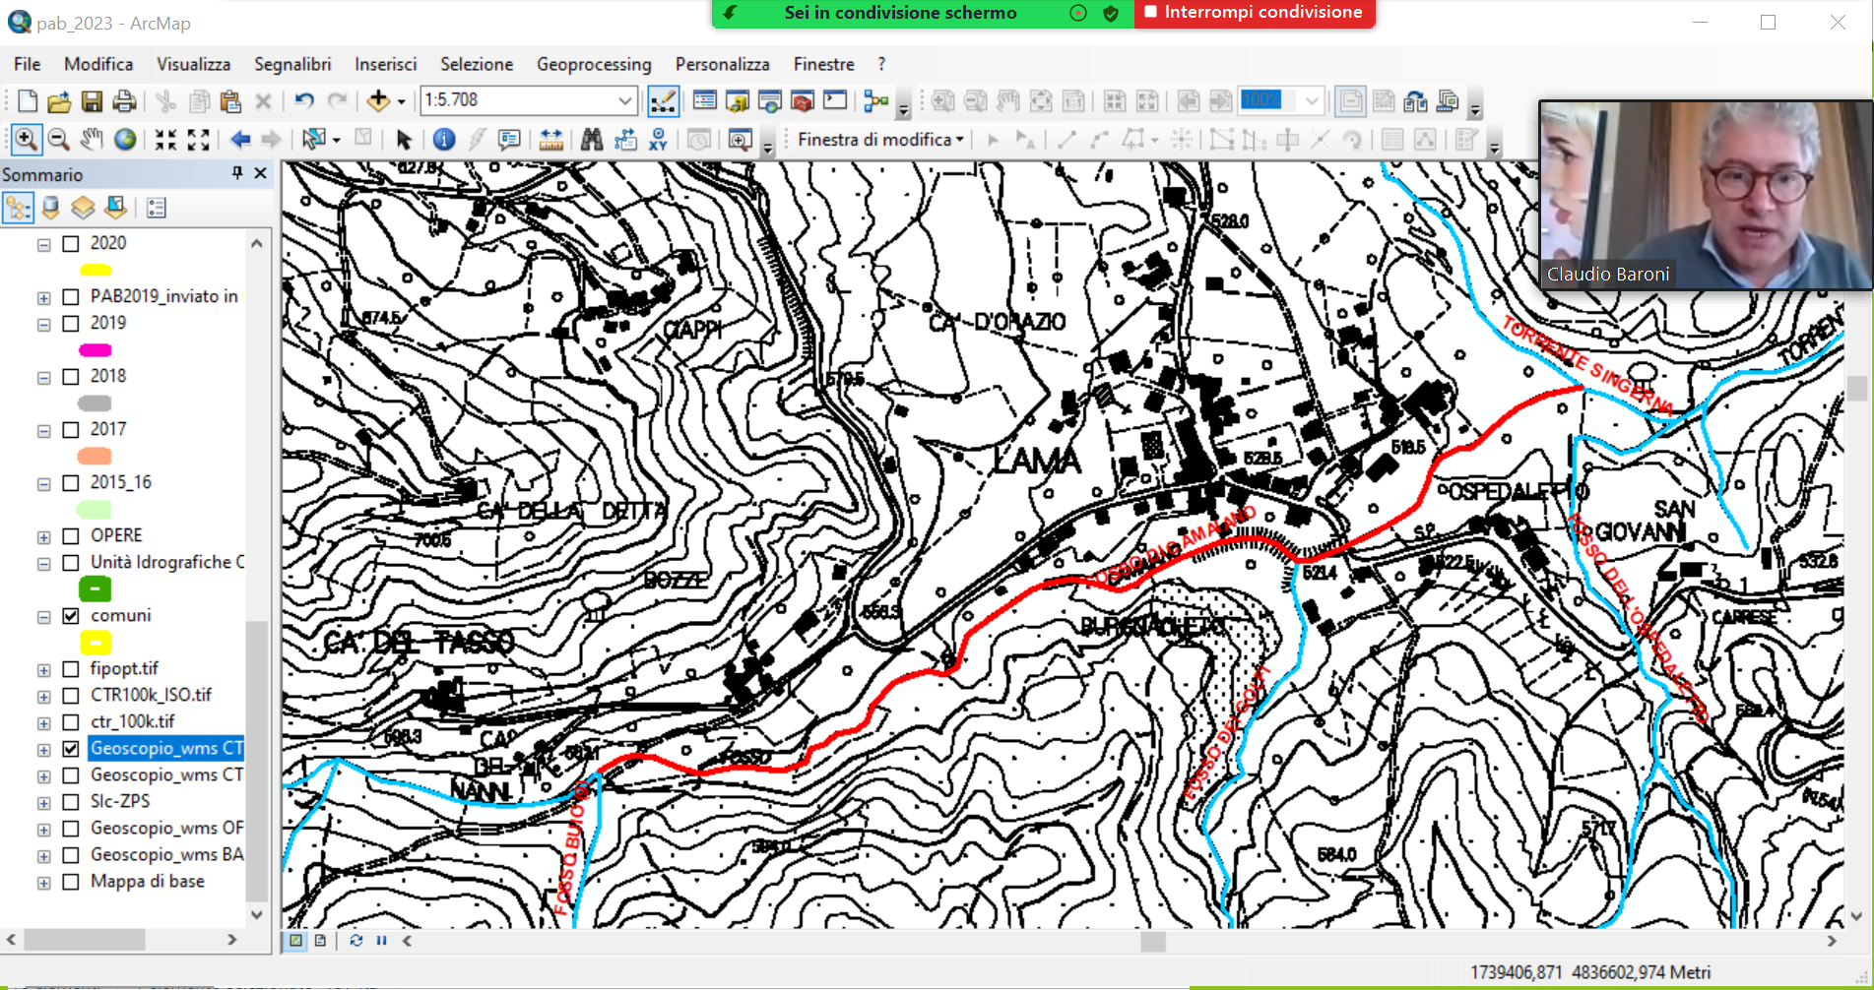Uncheck the comuni layer checkbox
Image resolution: width=1874 pixels, height=990 pixels.
(71, 616)
